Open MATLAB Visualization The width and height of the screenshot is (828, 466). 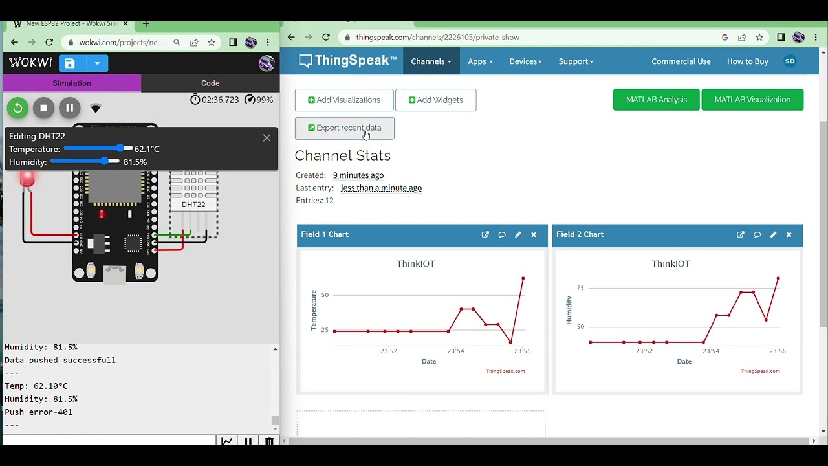coord(752,100)
